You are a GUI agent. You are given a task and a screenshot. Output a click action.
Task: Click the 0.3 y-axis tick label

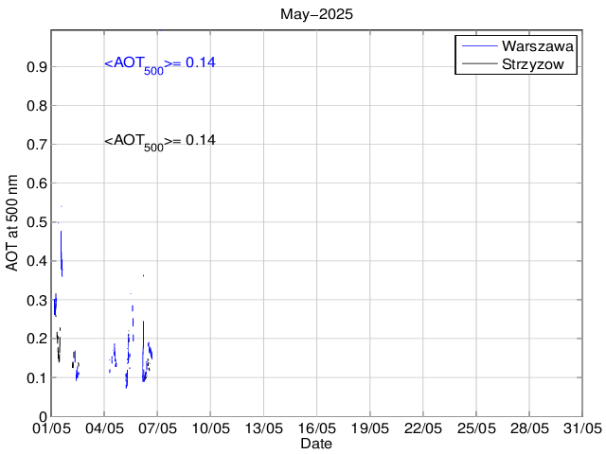coord(37,300)
